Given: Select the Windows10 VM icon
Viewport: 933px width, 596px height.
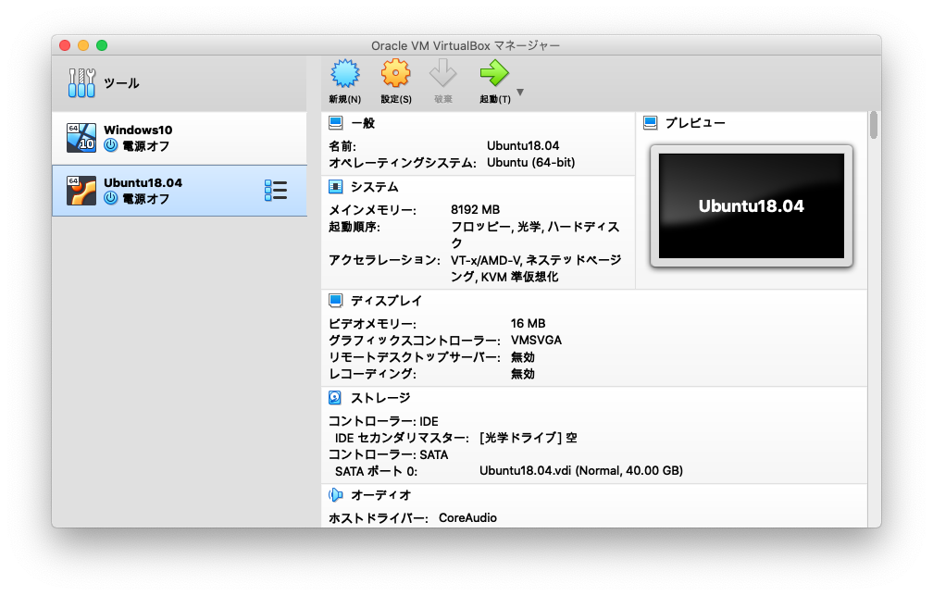Looking at the screenshot, I should tap(81, 136).
